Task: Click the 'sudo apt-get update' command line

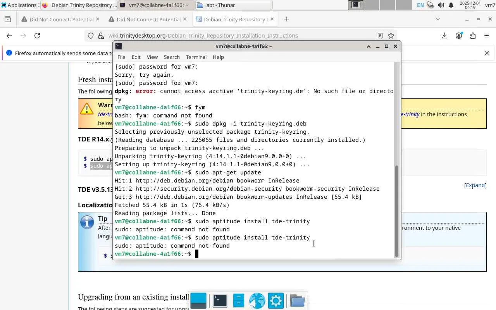Action: click(x=228, y=172)
